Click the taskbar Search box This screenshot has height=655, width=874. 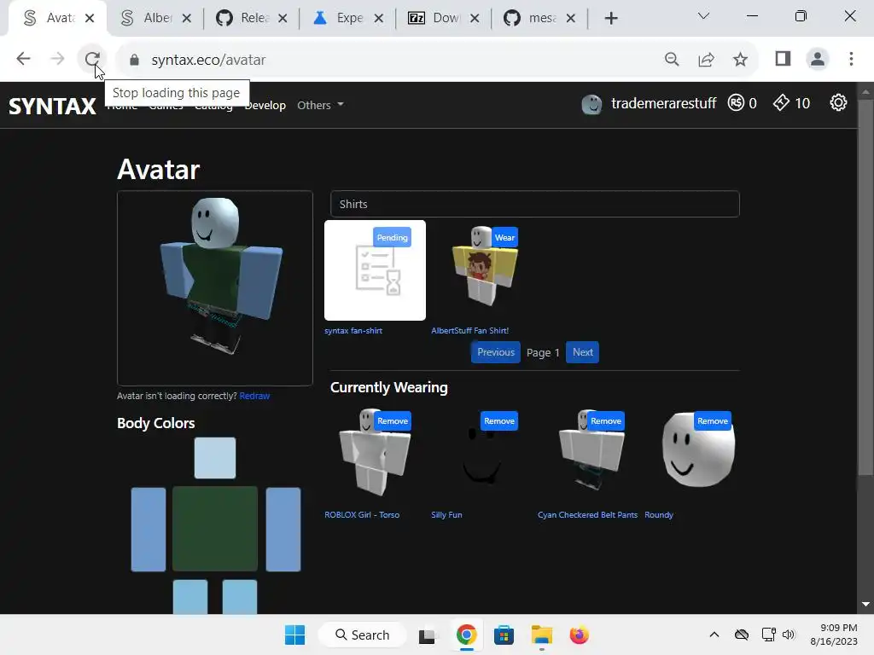(x=362, y=635)
